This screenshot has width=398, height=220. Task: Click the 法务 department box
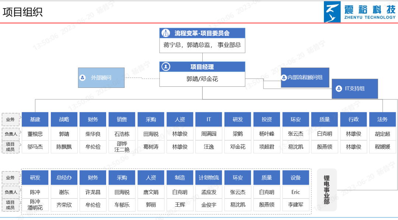(x=382, y=119)
